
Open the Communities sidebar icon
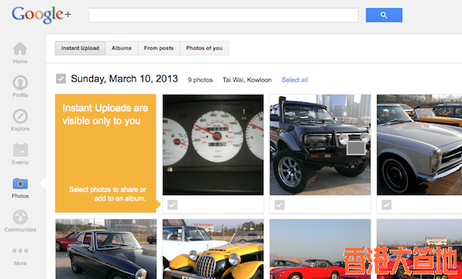[x=20, y=218]
